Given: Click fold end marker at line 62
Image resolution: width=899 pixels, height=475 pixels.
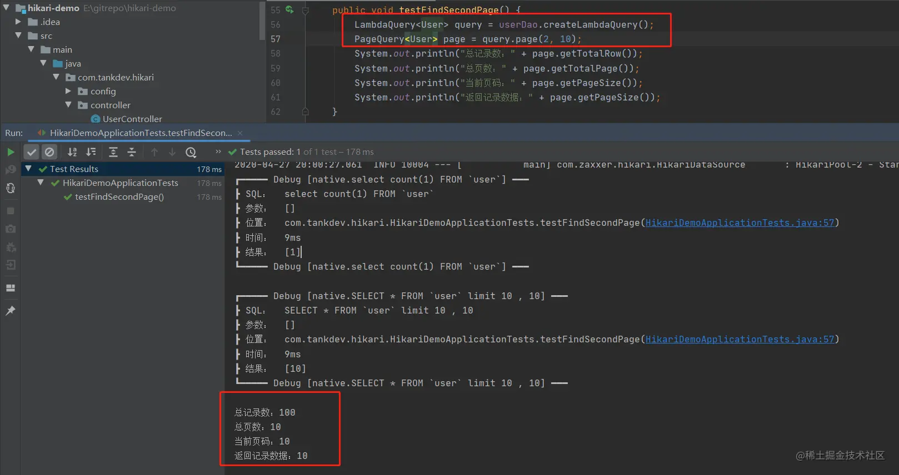Looking at the screenshot, I should (305, 112).
